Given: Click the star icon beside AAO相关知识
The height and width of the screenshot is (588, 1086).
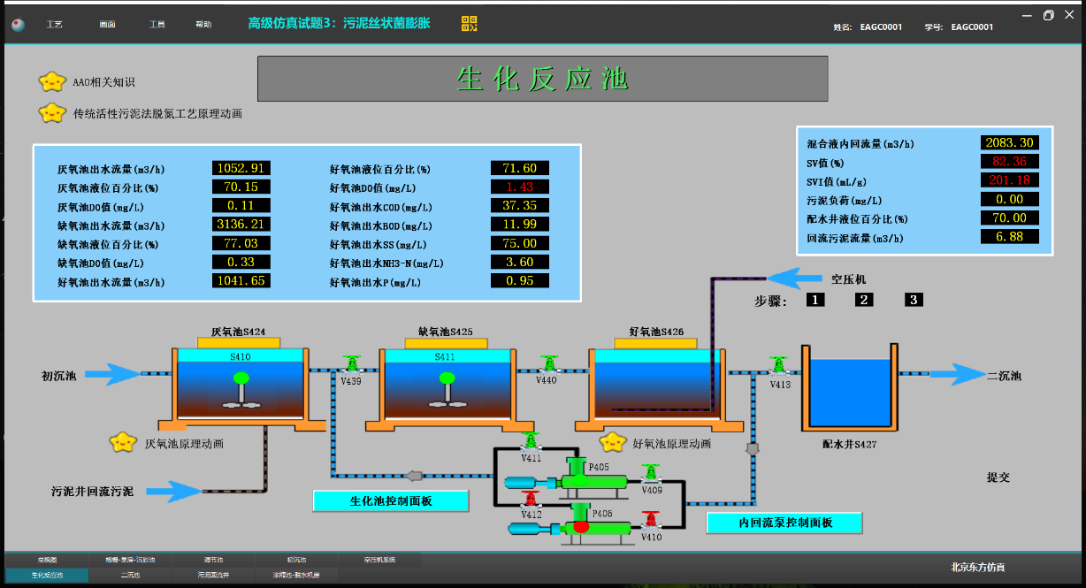Looking at the screenshot, I should point(52,82).
